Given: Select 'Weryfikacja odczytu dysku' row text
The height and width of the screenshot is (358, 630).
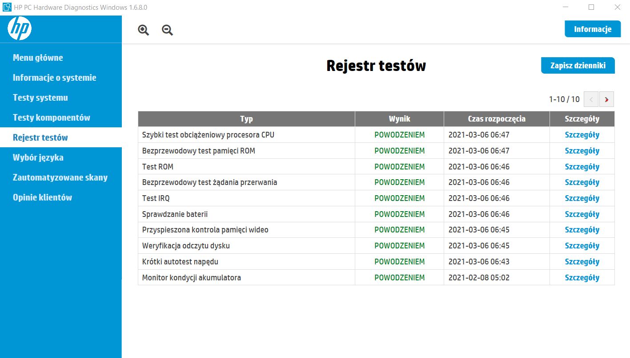Looking at the screenshot, I should tap(186, 246).
